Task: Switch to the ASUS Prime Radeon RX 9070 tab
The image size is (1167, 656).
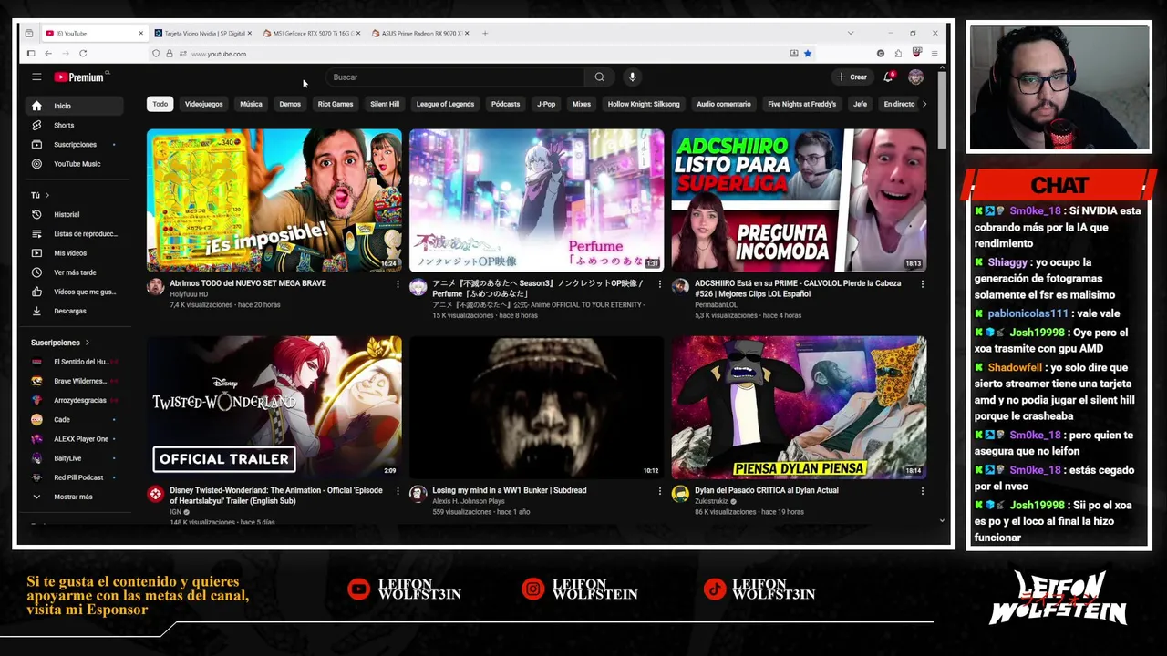Action: (420, 33)
